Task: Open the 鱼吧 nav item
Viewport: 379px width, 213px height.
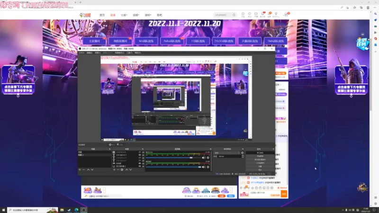Action: coord(159,15)
